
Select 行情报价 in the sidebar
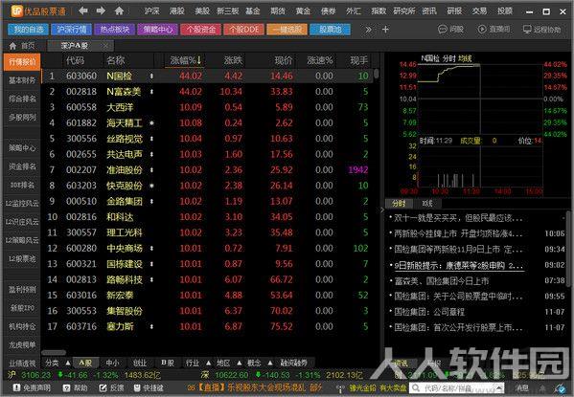[x=22, y=62]
